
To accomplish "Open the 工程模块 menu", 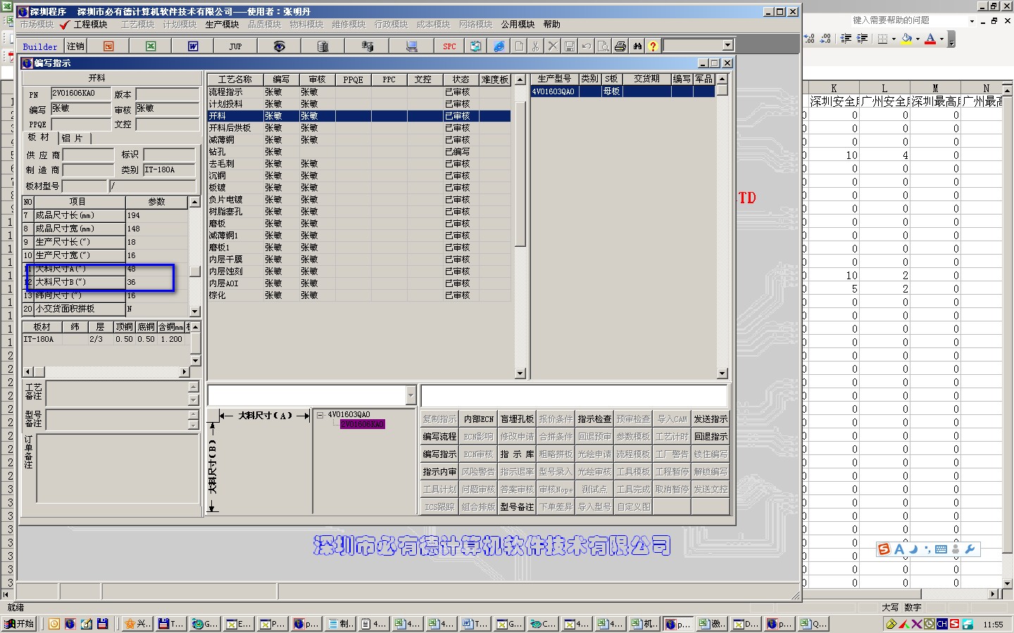I will 91,25.
